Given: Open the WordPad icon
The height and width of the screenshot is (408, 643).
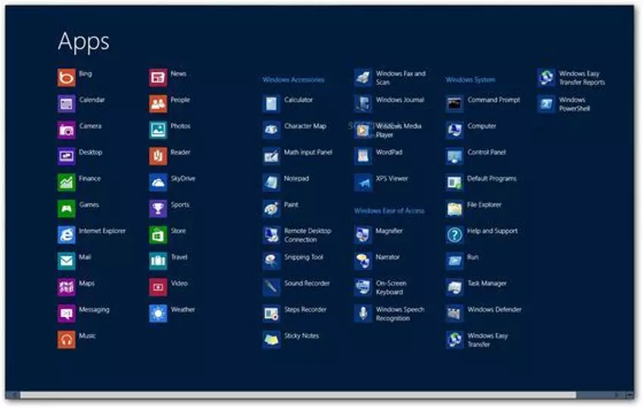Looking at the screenshot, I should pos(363,157).
